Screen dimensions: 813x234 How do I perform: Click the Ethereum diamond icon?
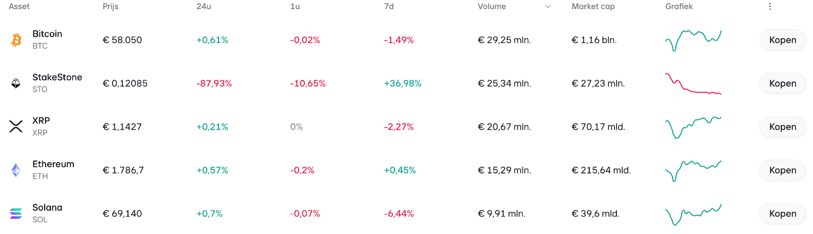point(16,170)
